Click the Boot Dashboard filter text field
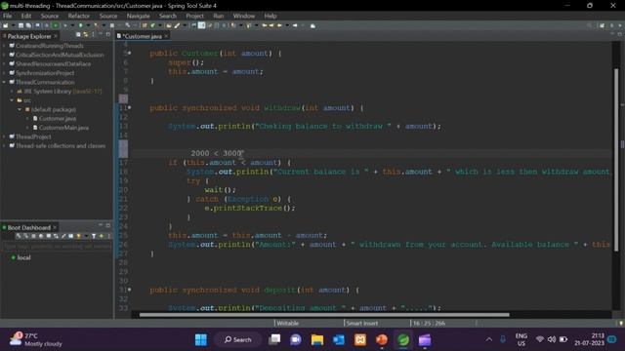The width and height of the screenshot is (625, 351). (x=57, y=247)
